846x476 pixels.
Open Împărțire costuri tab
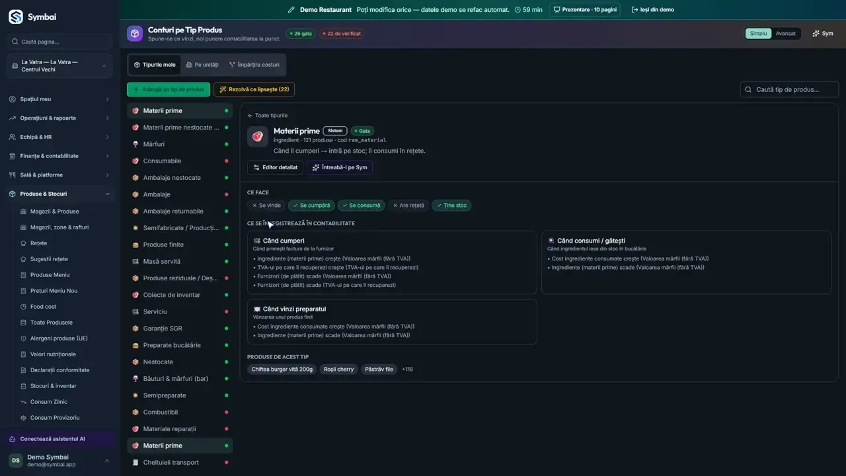pyautogui.click(x=254, y=65)
